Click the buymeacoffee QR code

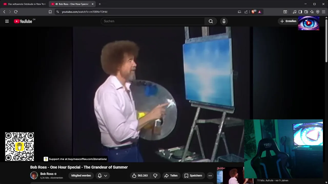point(19,147)
